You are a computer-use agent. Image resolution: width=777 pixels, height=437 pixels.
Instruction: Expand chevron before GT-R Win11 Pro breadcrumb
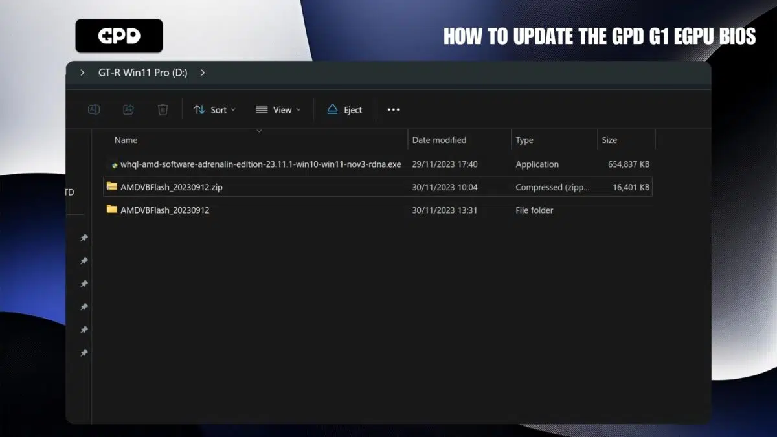pyautogui.click(x=82, y=73)
